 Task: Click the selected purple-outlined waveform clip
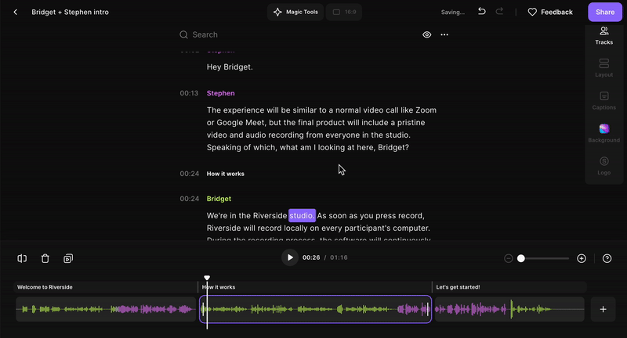point(316,309)
